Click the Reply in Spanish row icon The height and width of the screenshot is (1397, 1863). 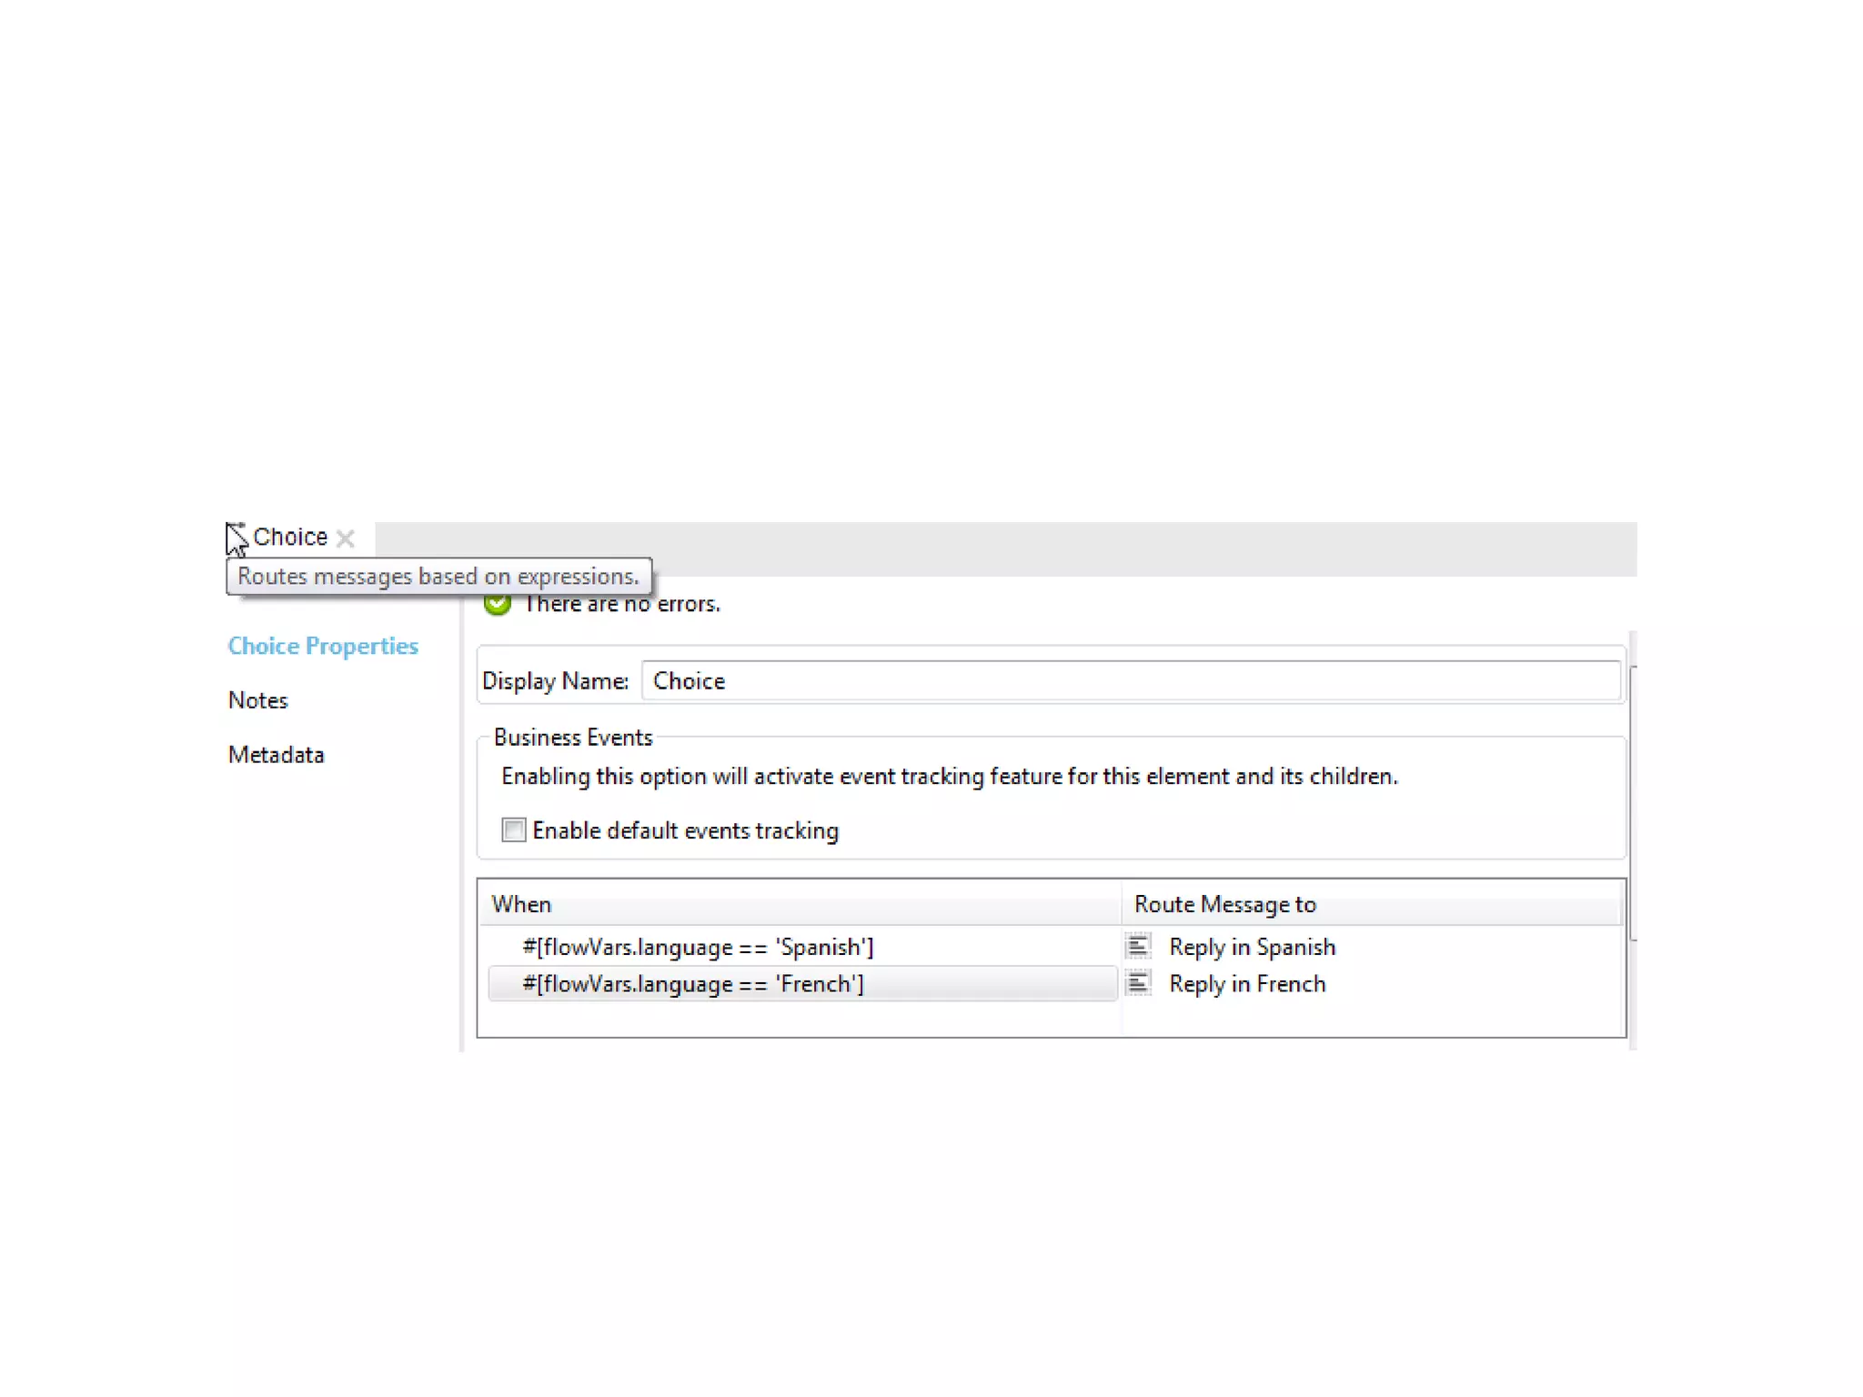click(x=1138, y=947)
